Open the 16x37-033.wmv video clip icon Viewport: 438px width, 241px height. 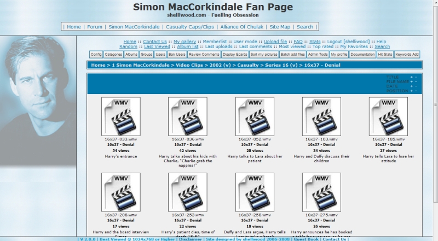pyautogui.click(x=117, y=116)
